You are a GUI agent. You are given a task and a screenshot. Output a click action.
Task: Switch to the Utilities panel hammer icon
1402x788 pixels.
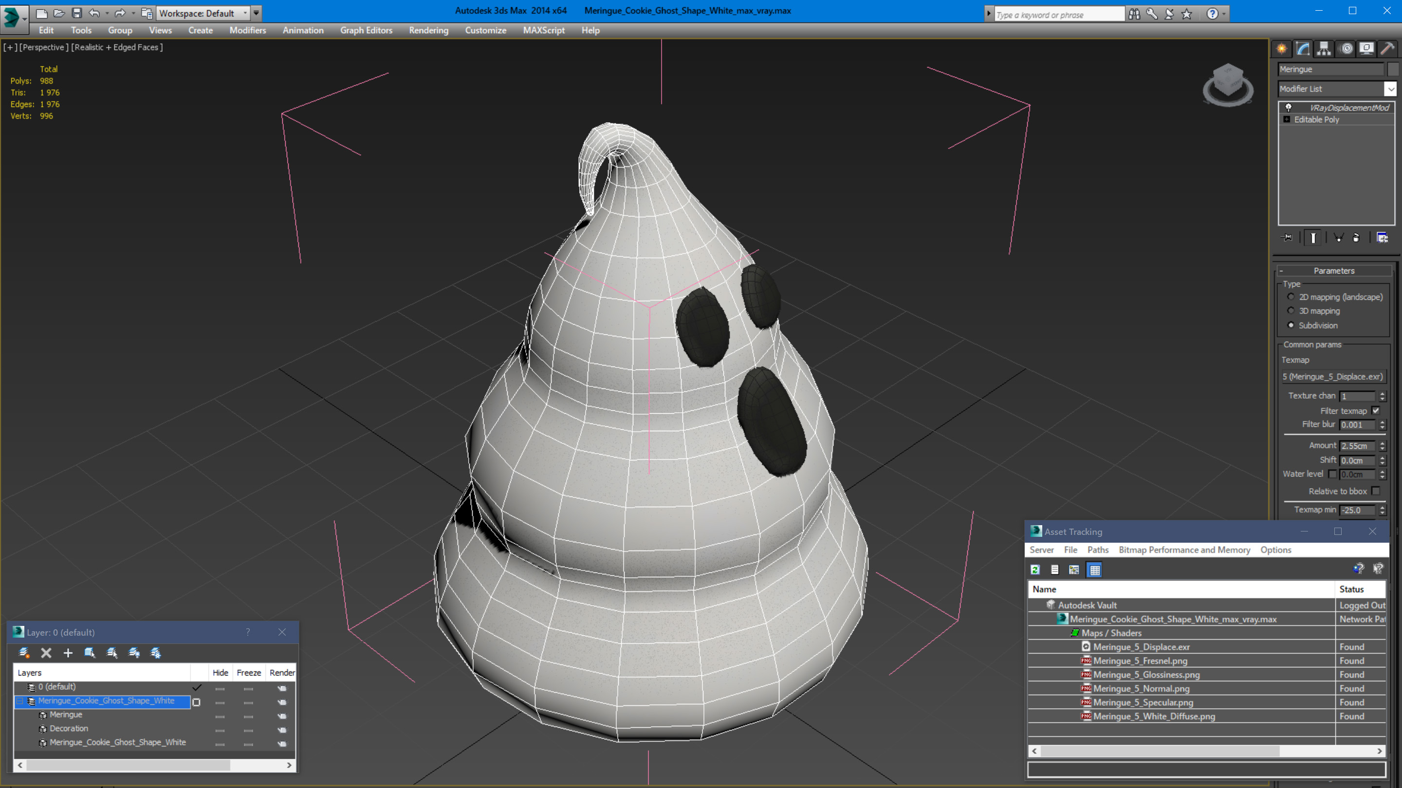pyautogui.click(x=1387, y=49)
